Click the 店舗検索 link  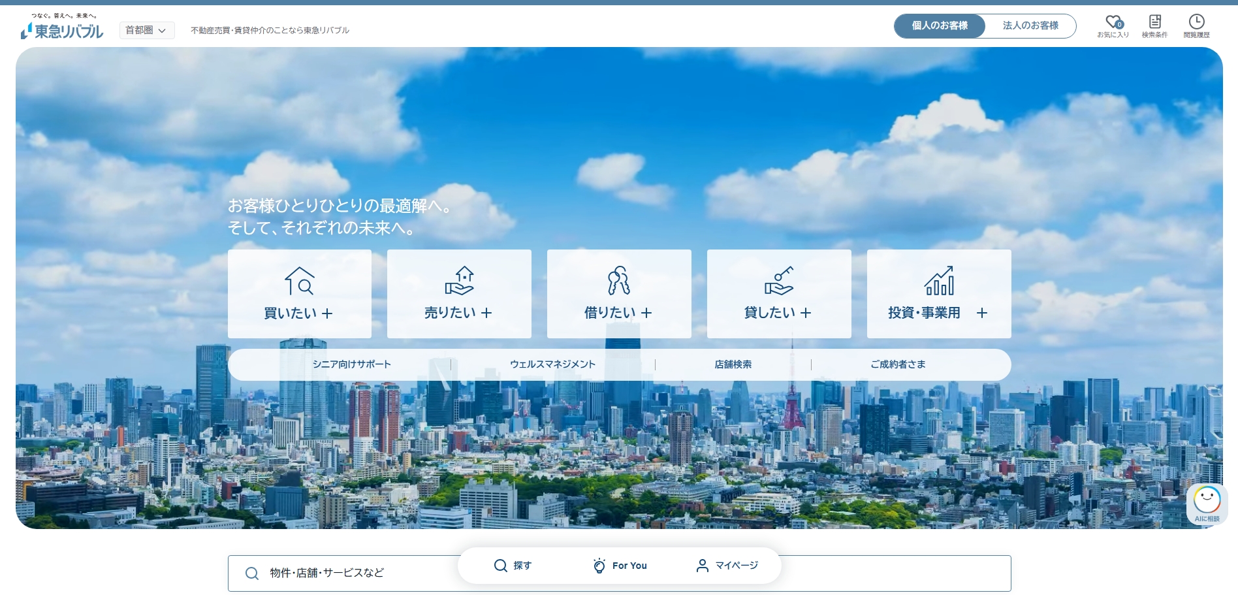pos(733,364)
